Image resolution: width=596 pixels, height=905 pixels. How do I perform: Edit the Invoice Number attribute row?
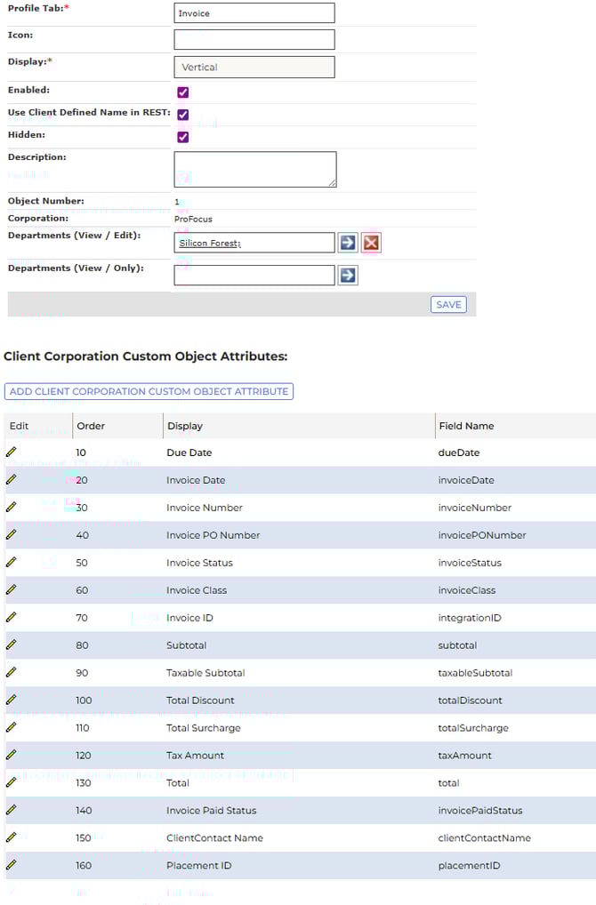(12, 508)
